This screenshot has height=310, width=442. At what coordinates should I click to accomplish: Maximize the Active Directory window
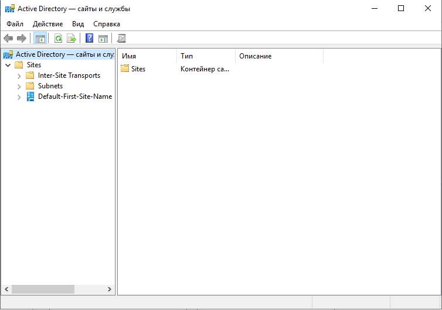tap(401, 8)
